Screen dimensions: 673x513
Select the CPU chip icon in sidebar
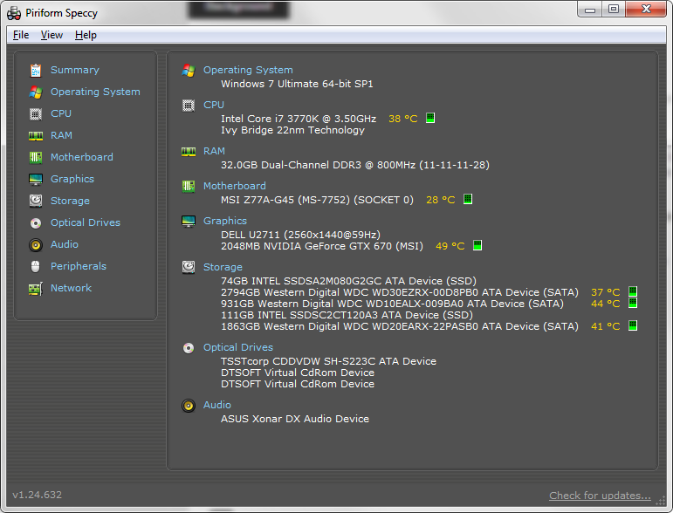pyautogui.click(x=36, y=114)
